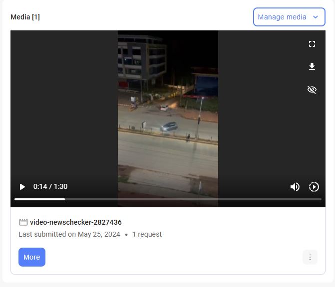Play the video
This screenshot has width=335, height=287.
(22, 187)
